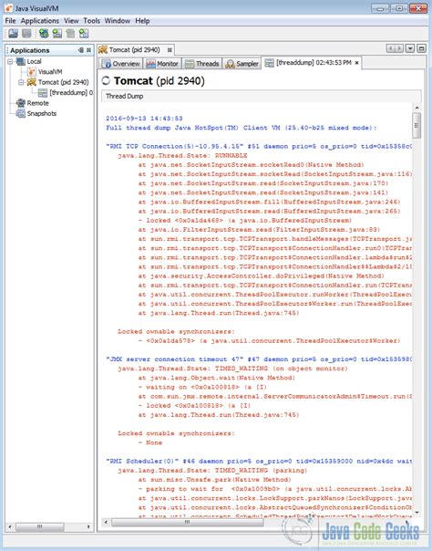Switch to the Overview tab
Screen dimensions: 432x551
click(x=121, y=64)
